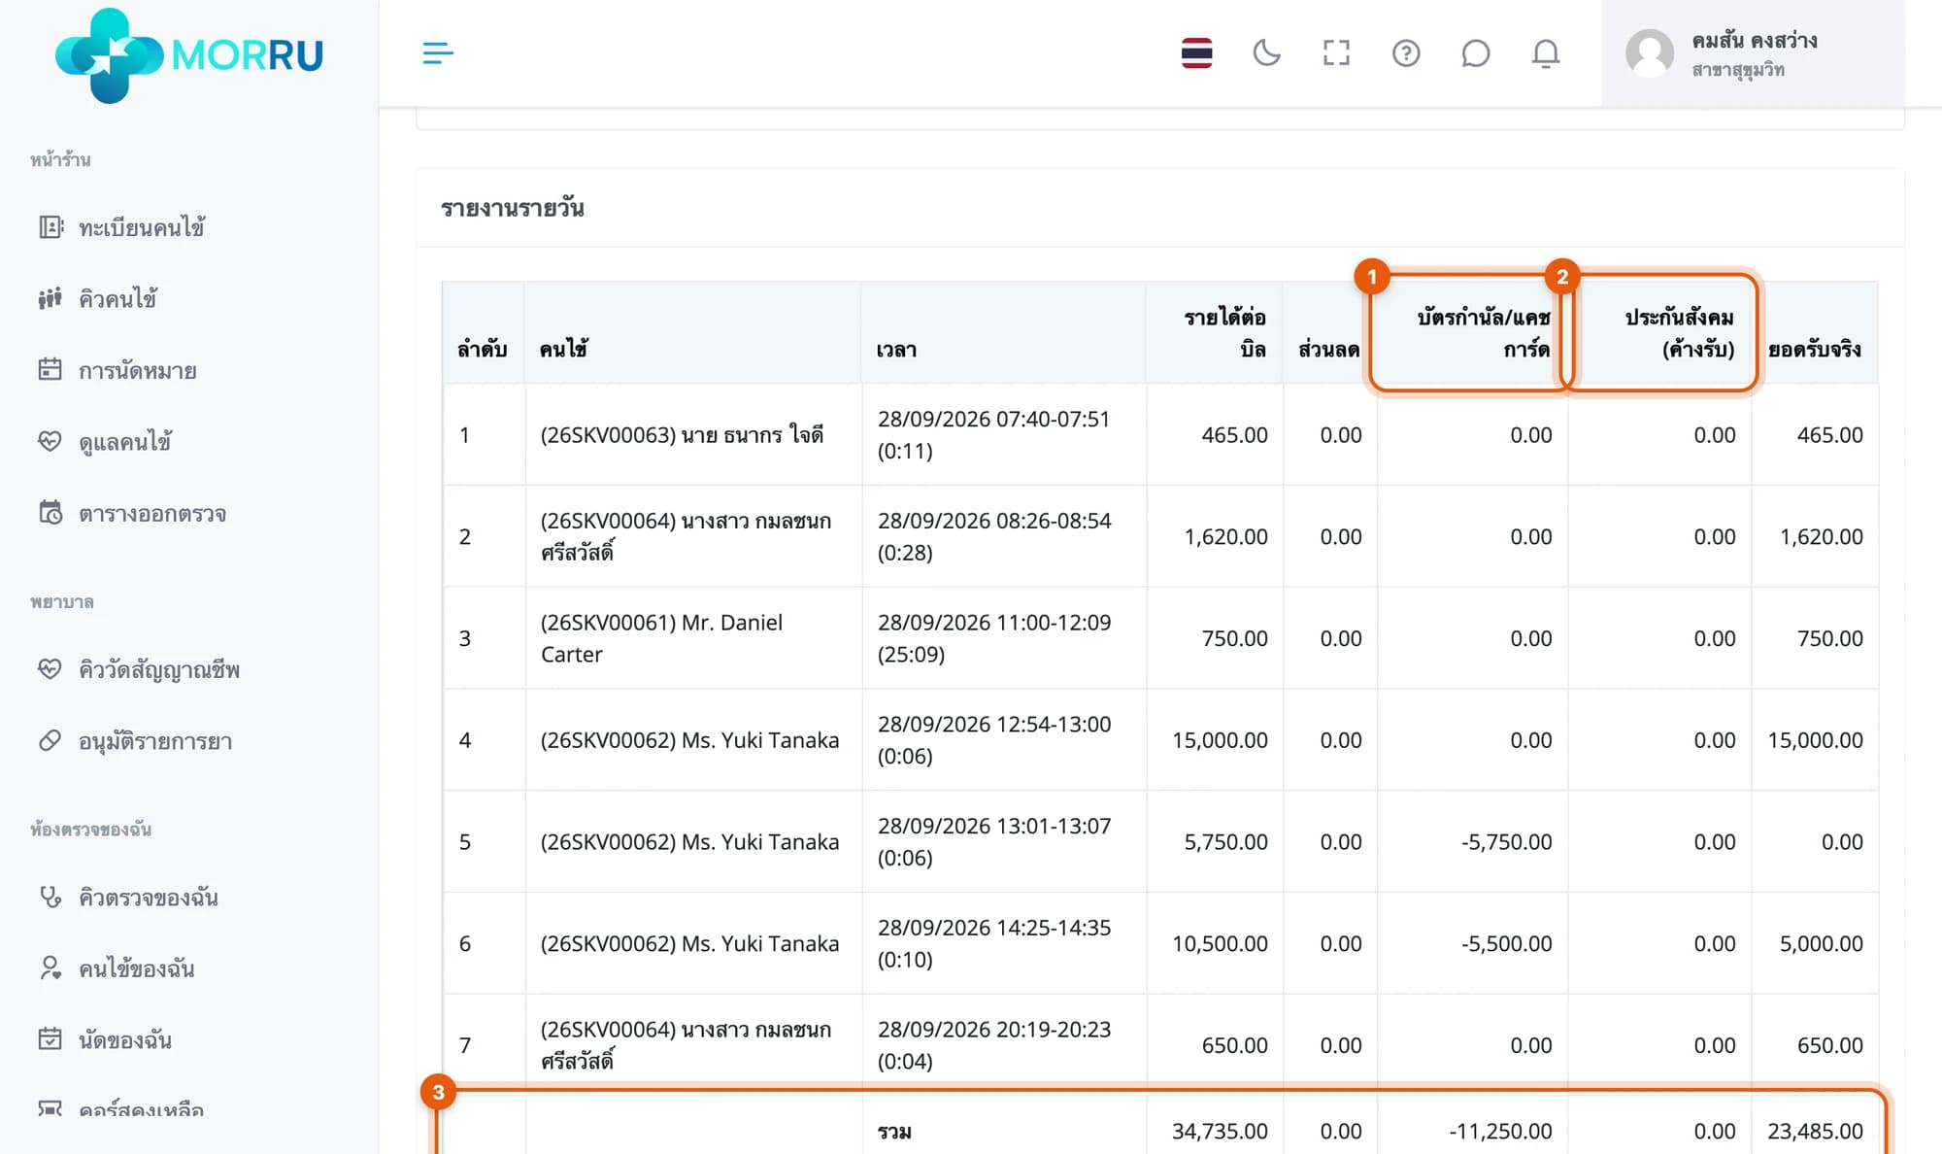This screenshot has height=1154, width=1942.
Task: Click the ทะเบียนคนไข้ registry icon
Action: click(50, 227)
